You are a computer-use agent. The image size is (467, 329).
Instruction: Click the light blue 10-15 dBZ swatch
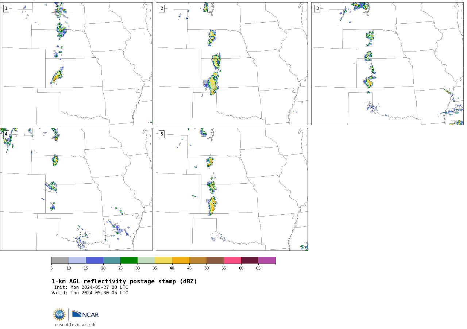[x=77, y=260]
